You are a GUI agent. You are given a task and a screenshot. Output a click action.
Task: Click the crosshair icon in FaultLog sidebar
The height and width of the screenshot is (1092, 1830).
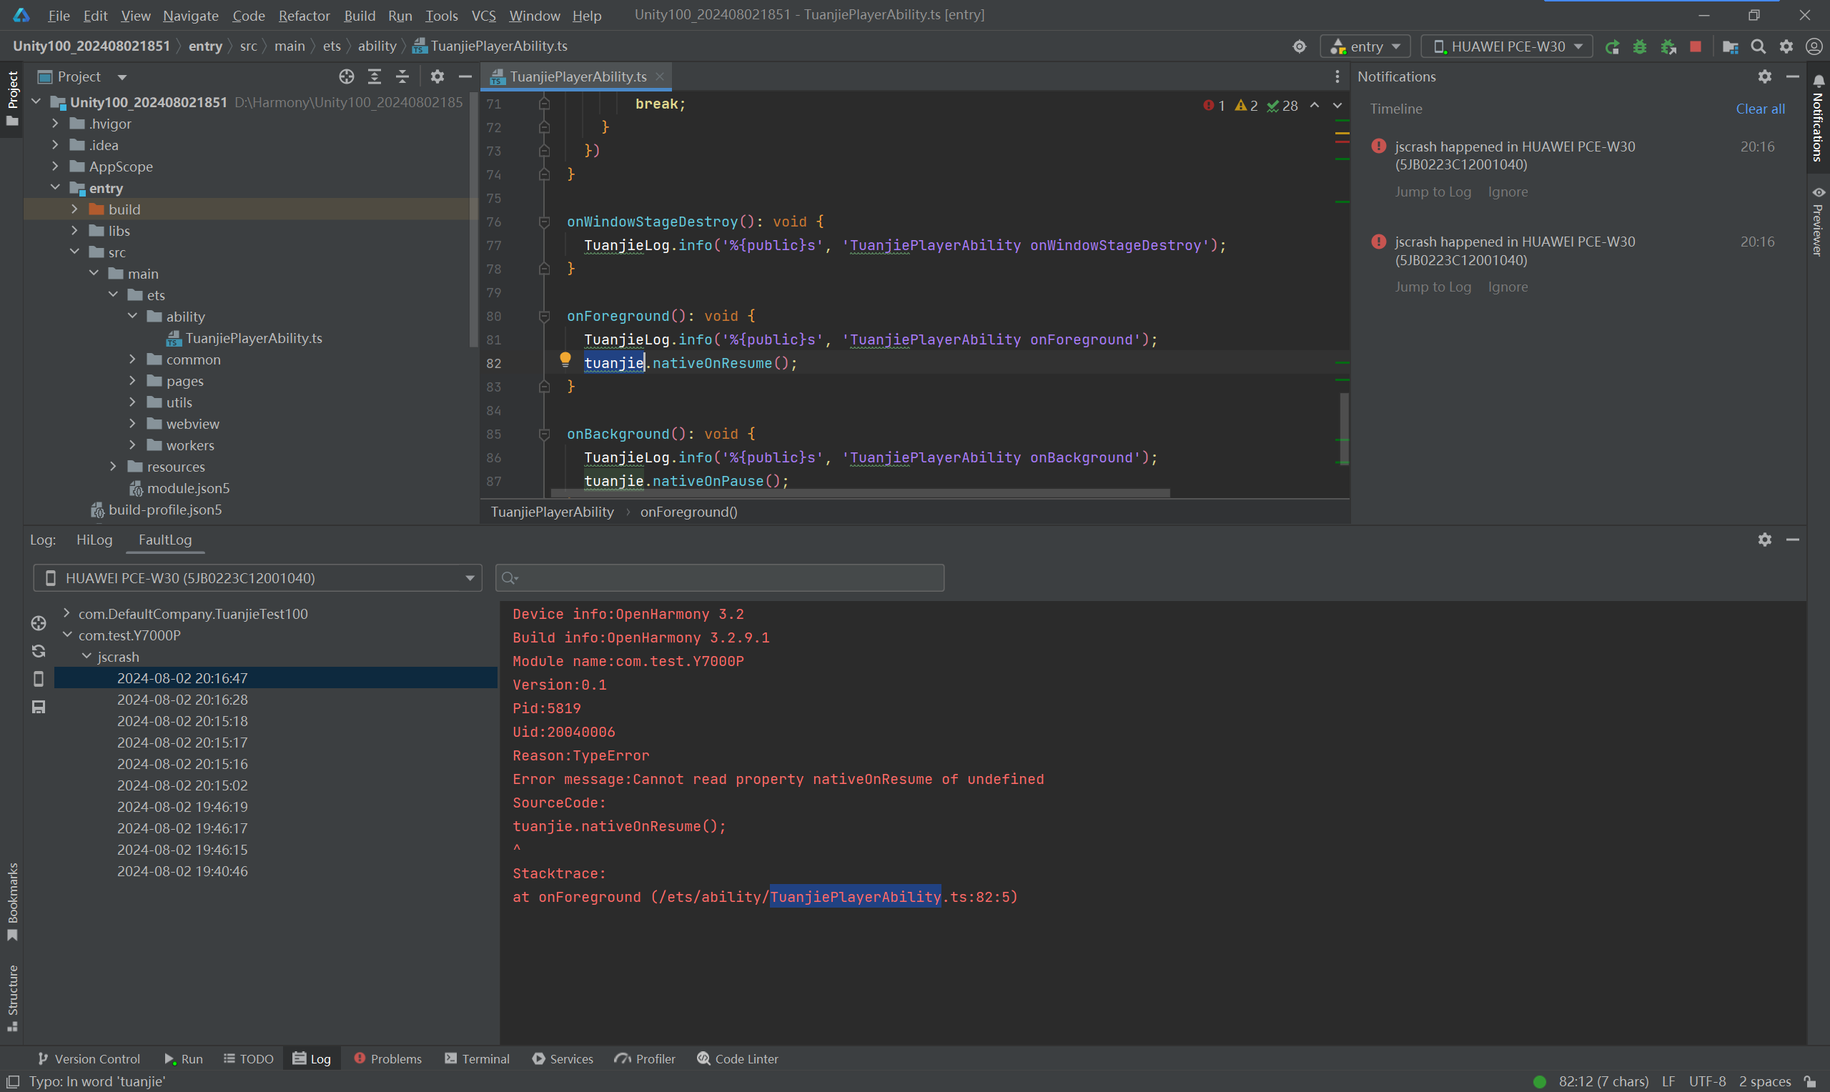[39, 623]
